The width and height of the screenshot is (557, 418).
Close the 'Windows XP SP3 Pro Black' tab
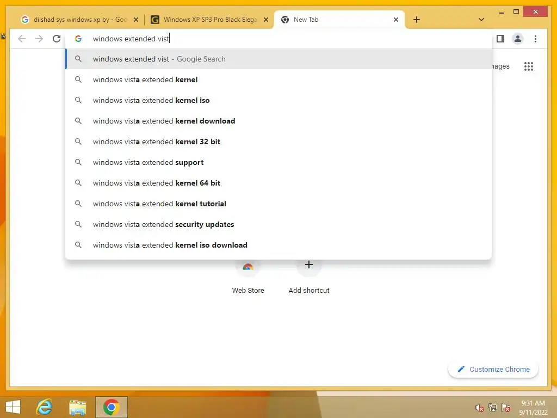(265, 20)
